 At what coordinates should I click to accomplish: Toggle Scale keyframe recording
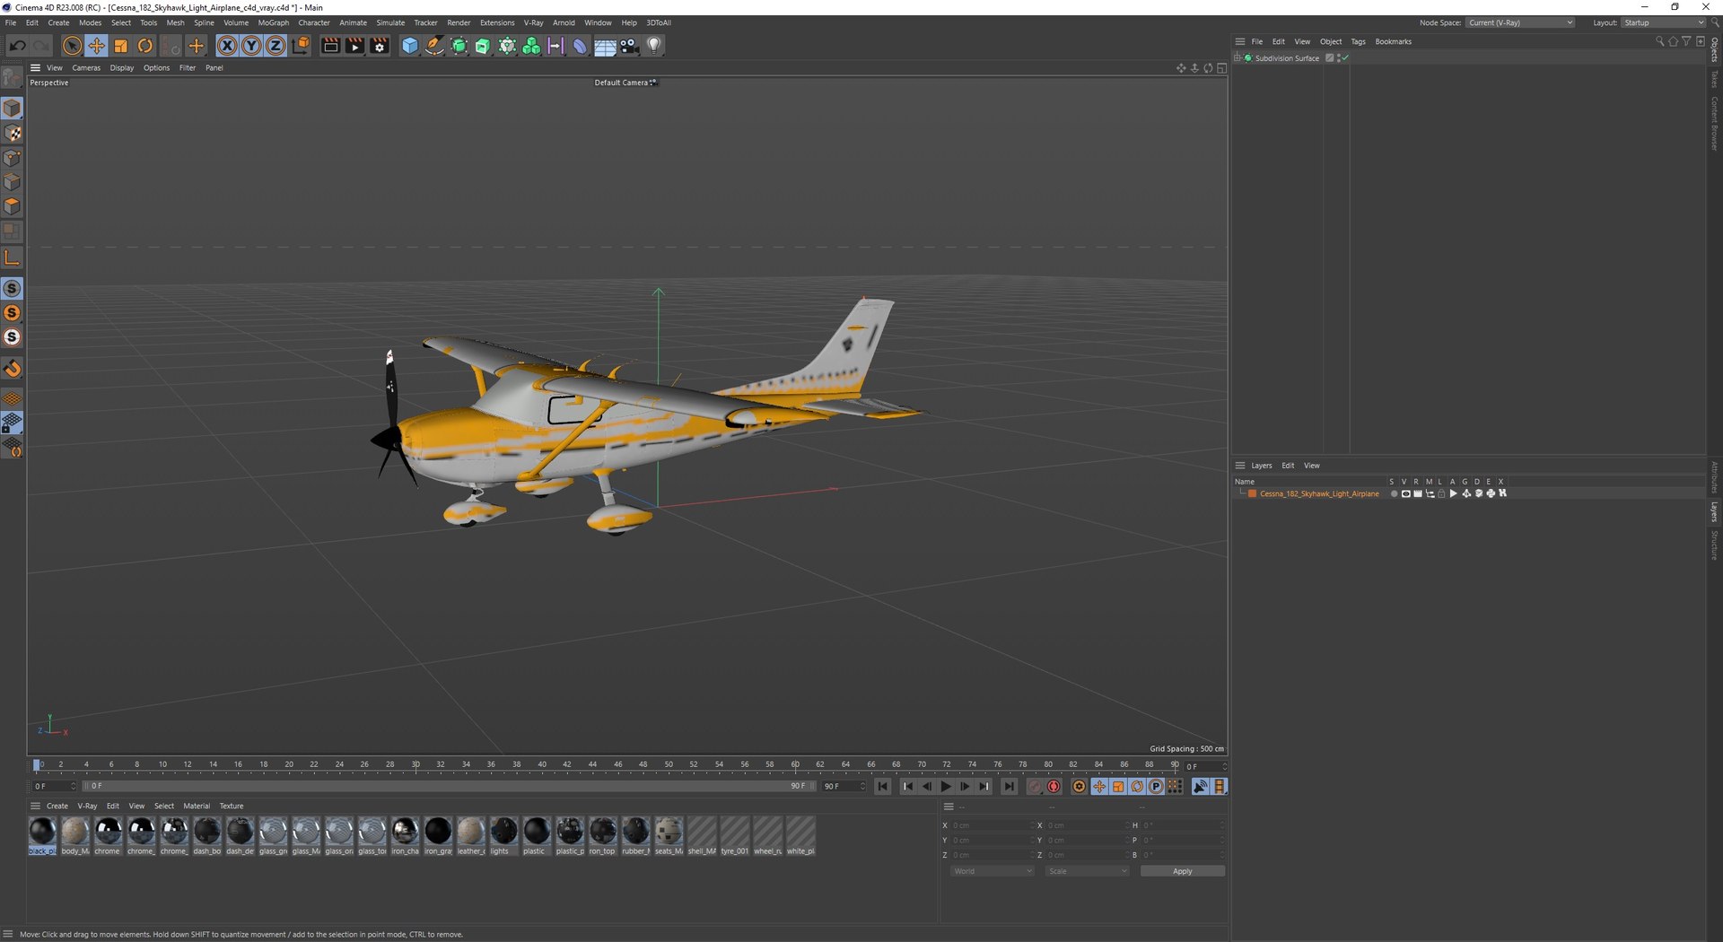[x=1118, y=787]
